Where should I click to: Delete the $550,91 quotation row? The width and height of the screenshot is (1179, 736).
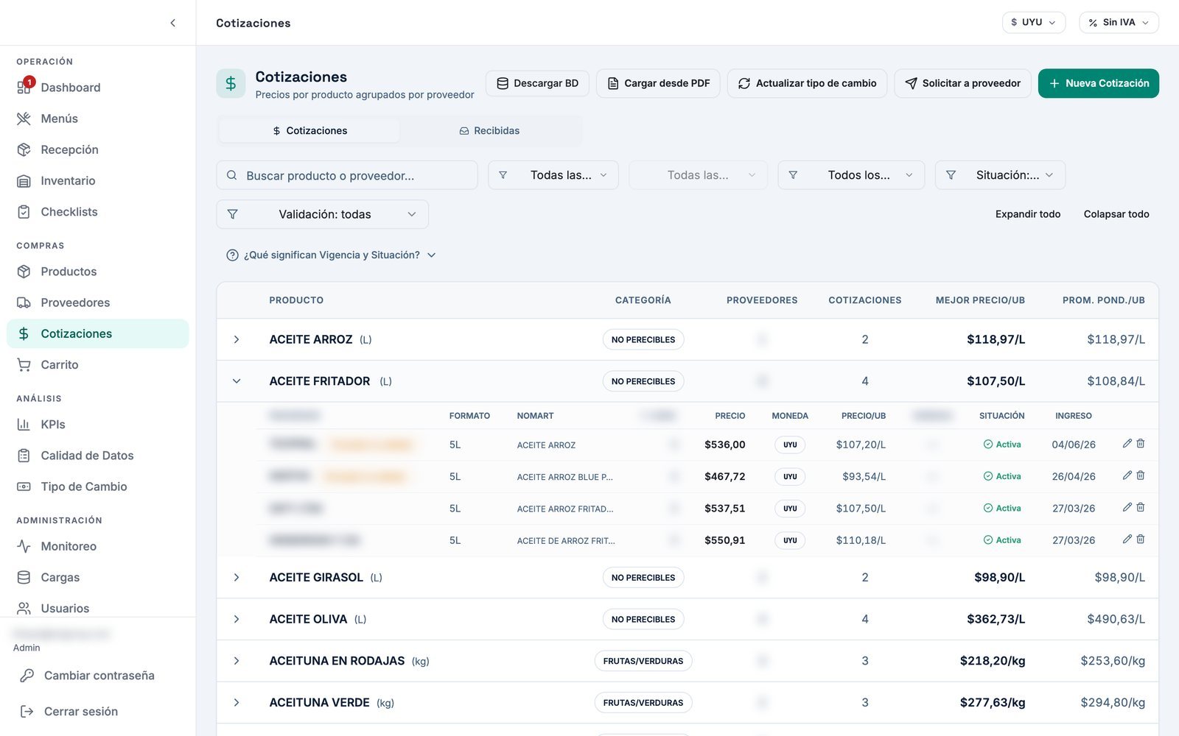pyautogui.click(x=1141, y=539)
